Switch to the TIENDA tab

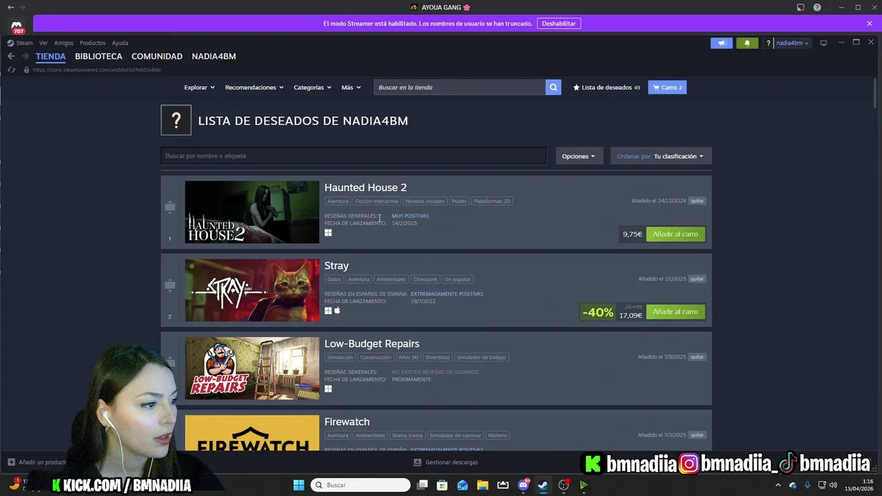click(51, 56)
